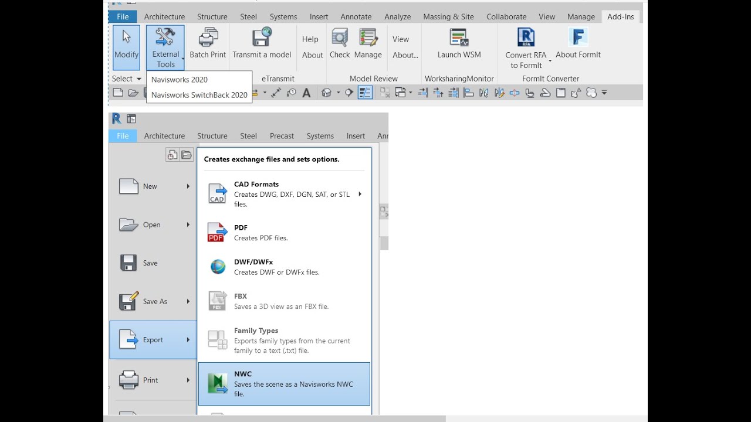Expand the CAD Formats submenu arrow
The height and width of the screenshot is (422, 751).
pyautogui.click(x=360, y=194)
